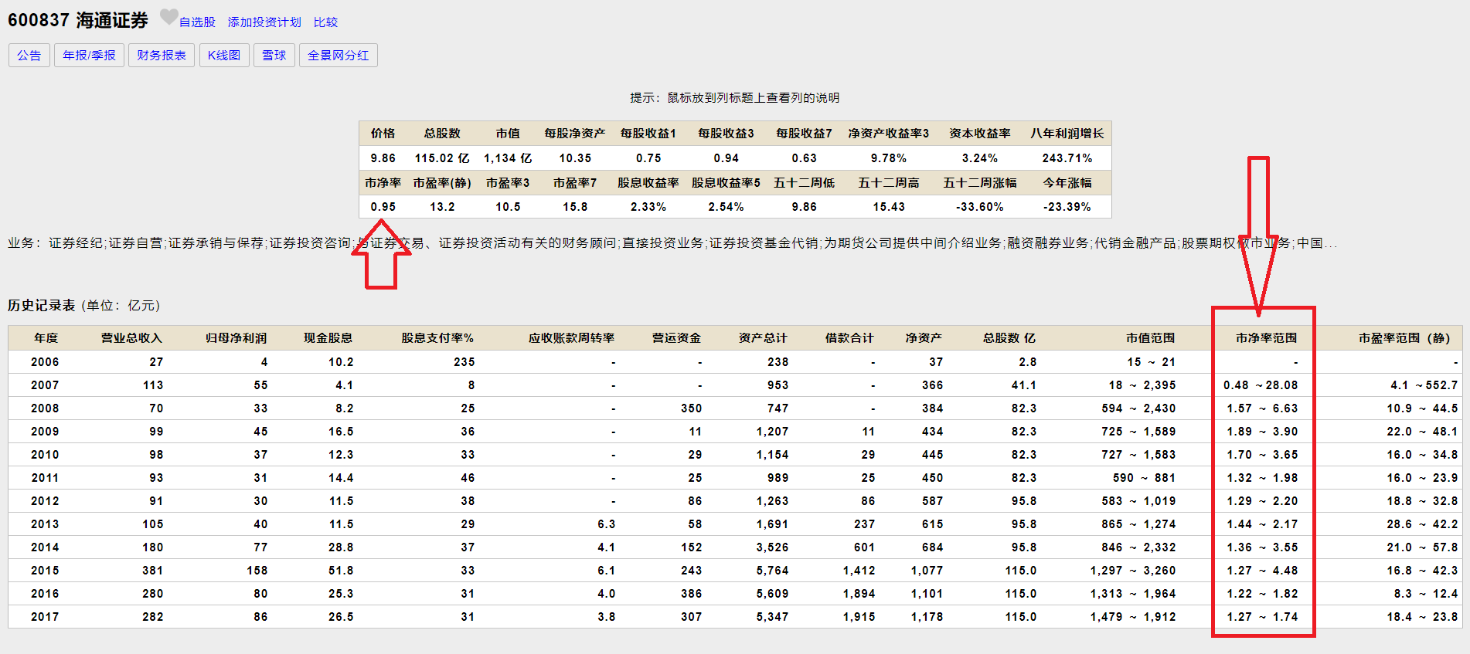Click the 600837 海通证券 title

click(78, 20)
